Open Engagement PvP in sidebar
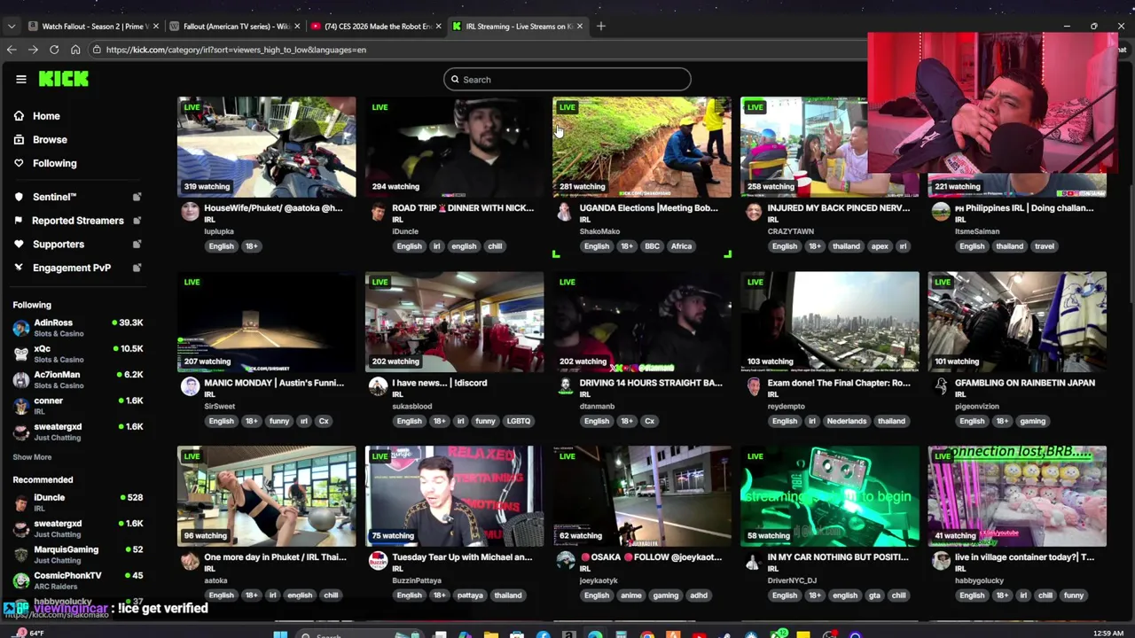 (71, 268)
